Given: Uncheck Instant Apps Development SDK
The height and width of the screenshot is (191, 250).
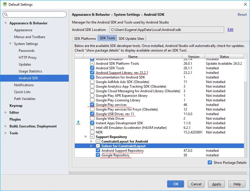Looking at the screenshot, I should pos(92,123).
